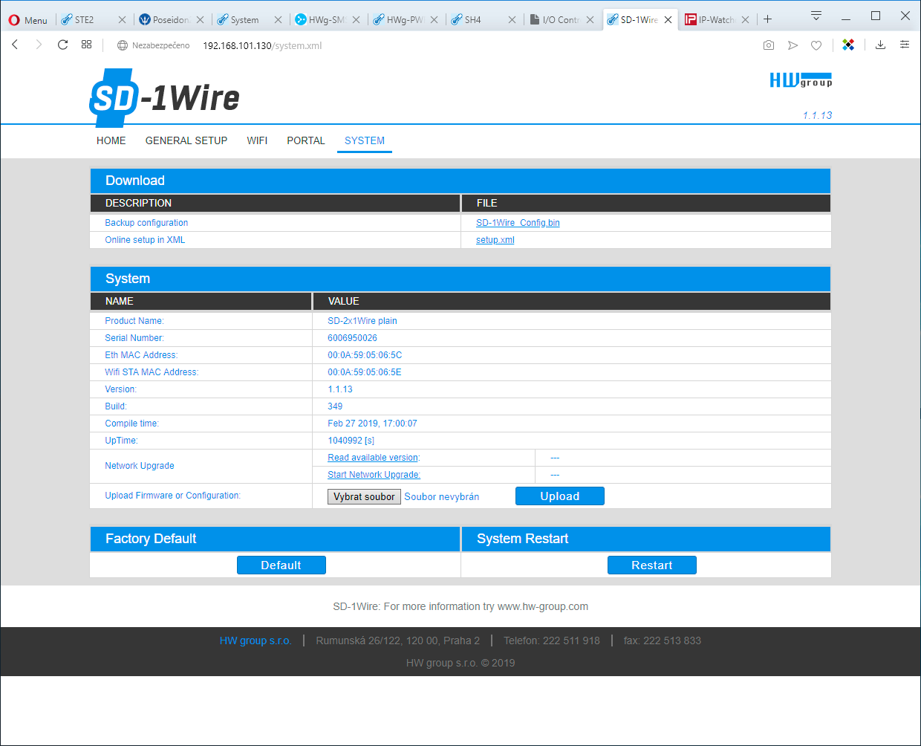Click Soubor nevybrán file status text
This screenshot has width=921, height=746.
[x=441, y=497]
